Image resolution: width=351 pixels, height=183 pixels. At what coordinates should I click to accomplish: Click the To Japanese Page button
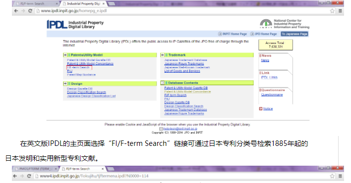tap(294, 34)
